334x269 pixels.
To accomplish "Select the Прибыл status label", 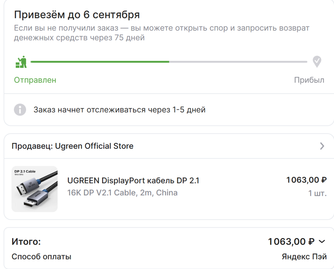I will [309, 80].
